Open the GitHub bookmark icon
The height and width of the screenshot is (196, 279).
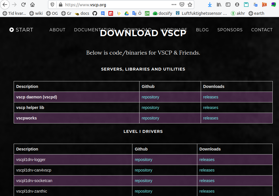[x=95, y=13]
